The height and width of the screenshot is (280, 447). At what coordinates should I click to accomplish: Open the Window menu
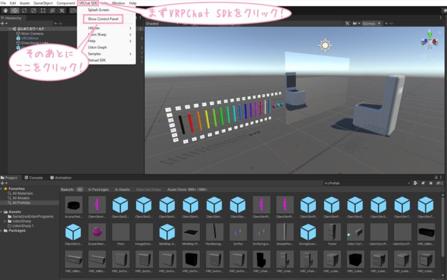point(119,3)
